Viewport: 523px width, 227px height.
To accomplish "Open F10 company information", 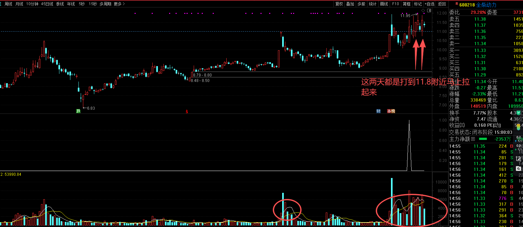I will 395,4.
